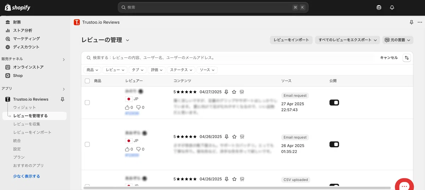Open the chat support bubble
The image size is (425, 190).
(404, 185)
